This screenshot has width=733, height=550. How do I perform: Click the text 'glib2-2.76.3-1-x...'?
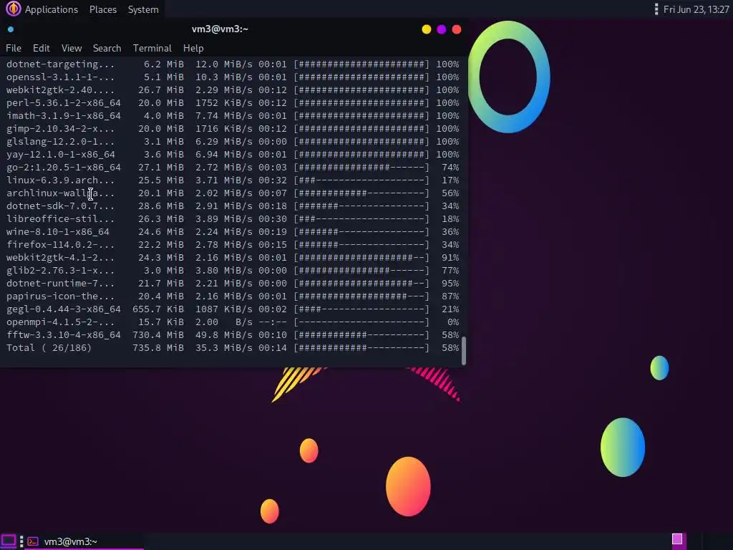coord(60,270)
